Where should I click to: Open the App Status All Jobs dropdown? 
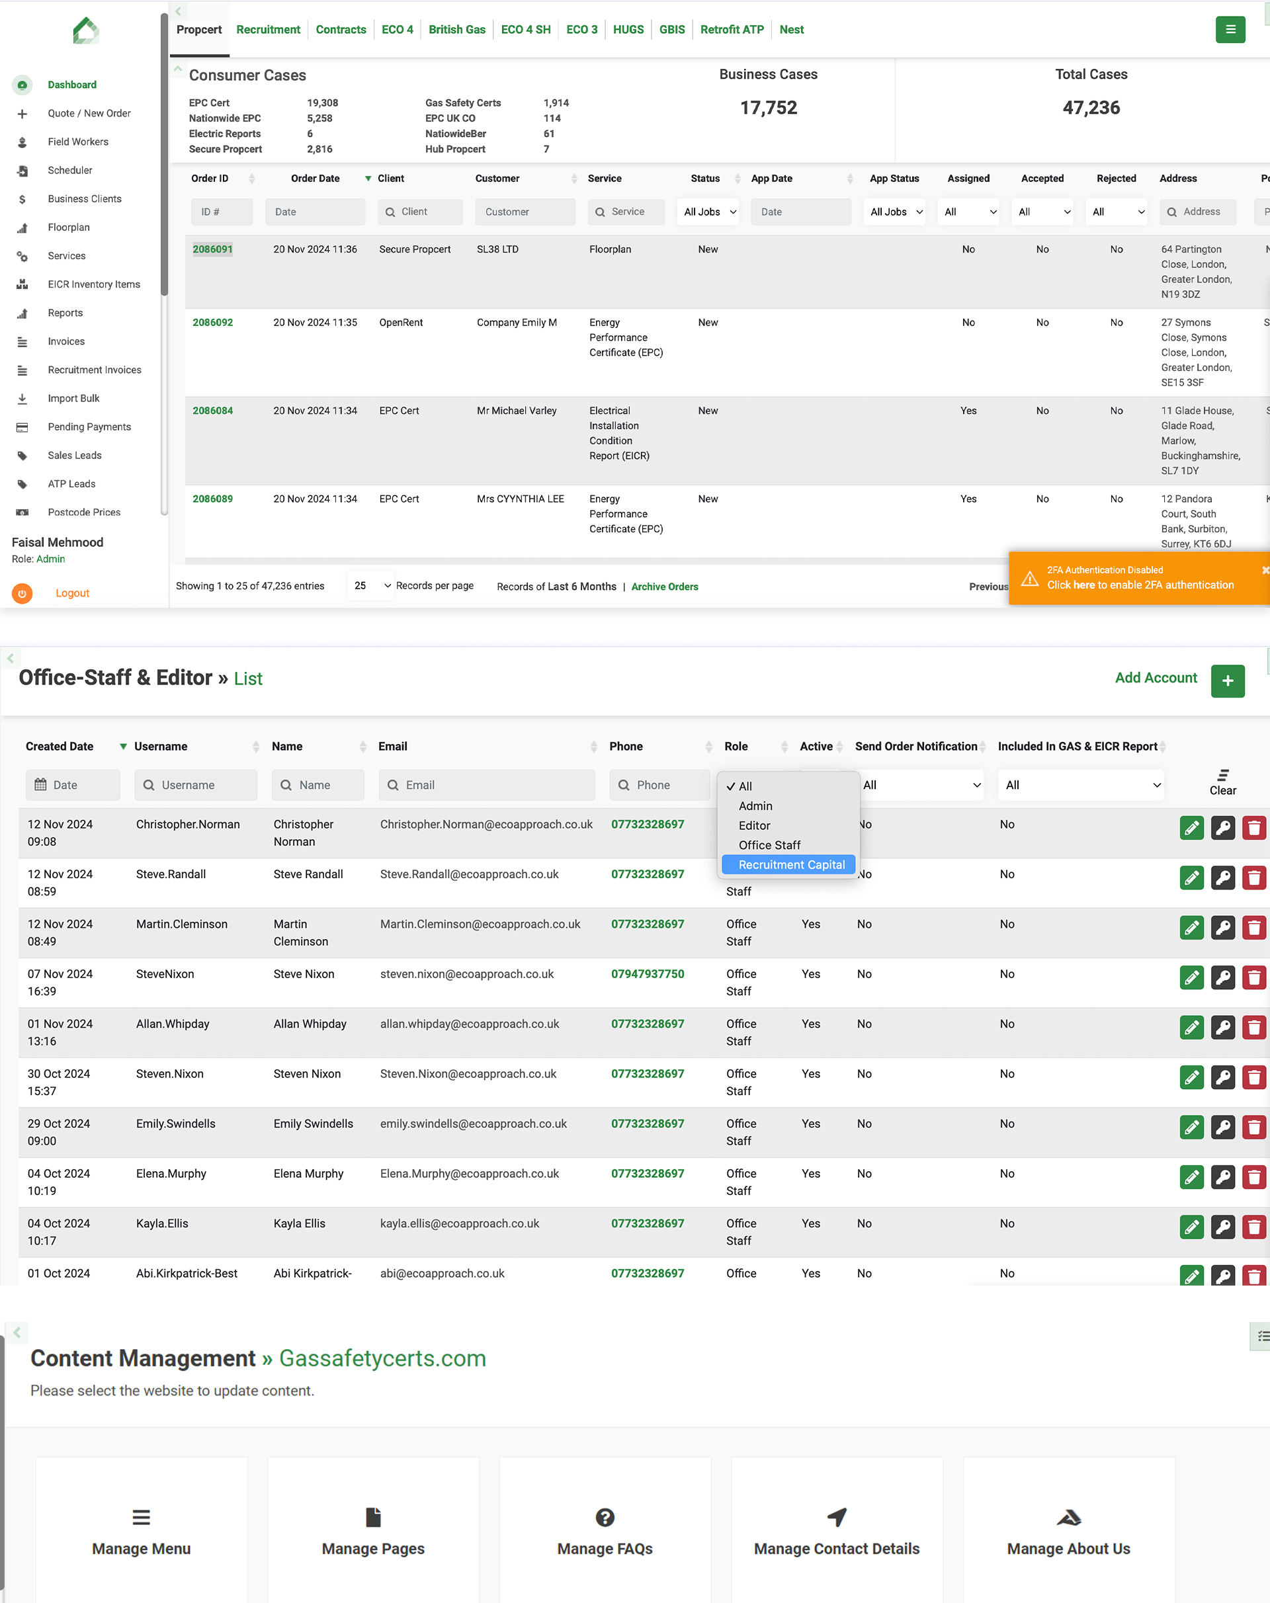point(894,212)
